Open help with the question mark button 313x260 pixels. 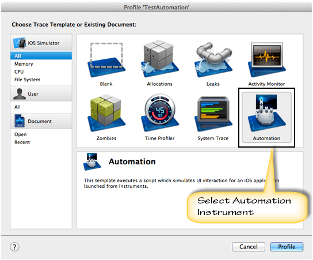point(14,247)
